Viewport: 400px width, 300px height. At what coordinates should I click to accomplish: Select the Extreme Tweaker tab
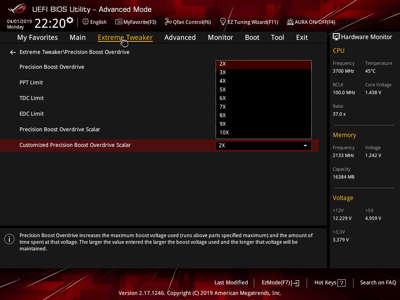(125, 37)
